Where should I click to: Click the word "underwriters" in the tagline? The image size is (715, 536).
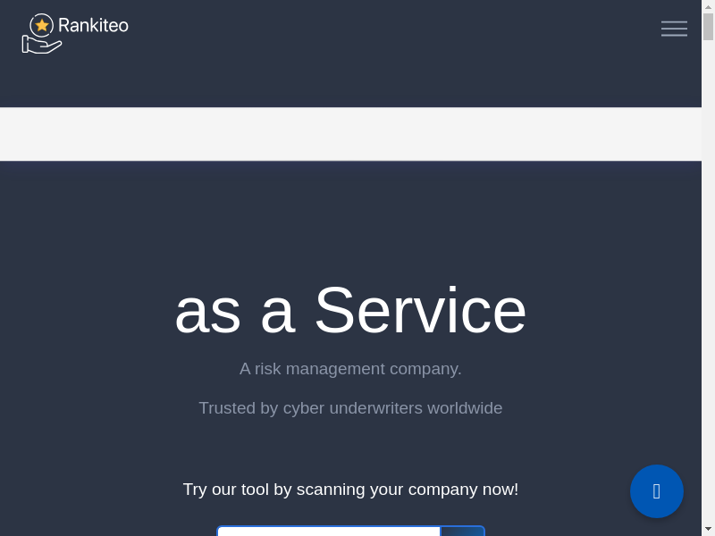point(375,408)
